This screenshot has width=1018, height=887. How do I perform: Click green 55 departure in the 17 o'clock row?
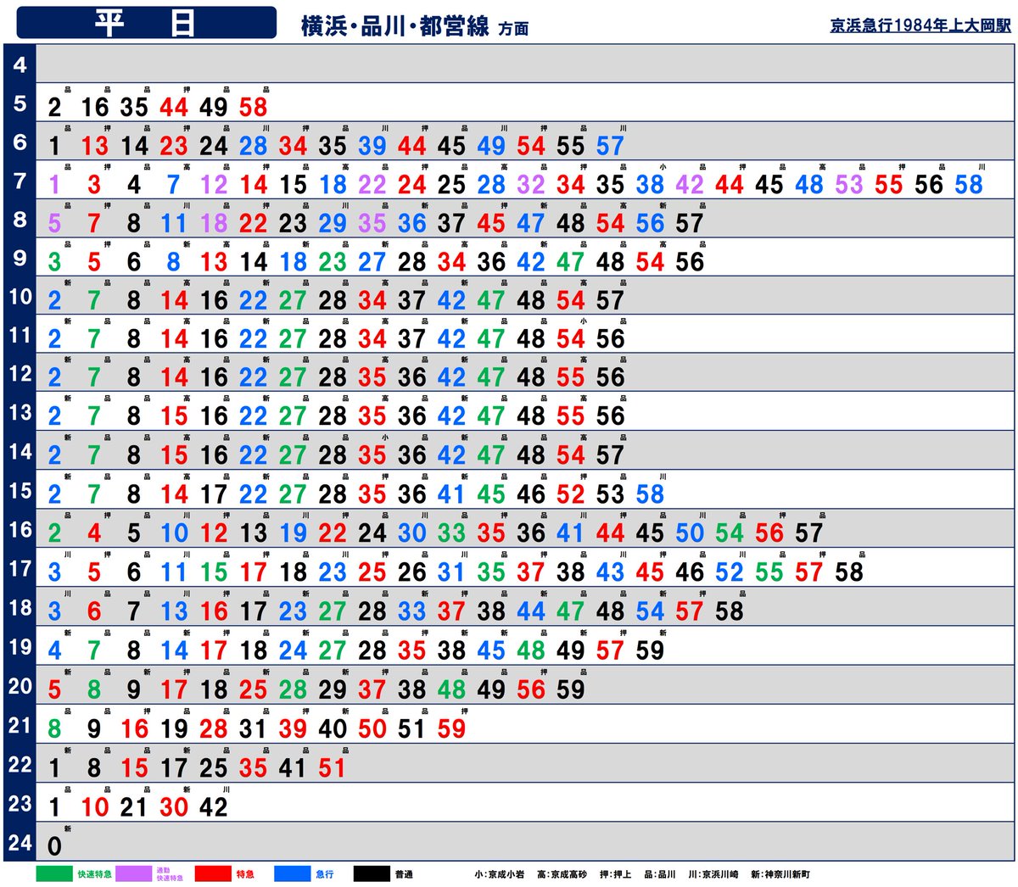point(769,572)
